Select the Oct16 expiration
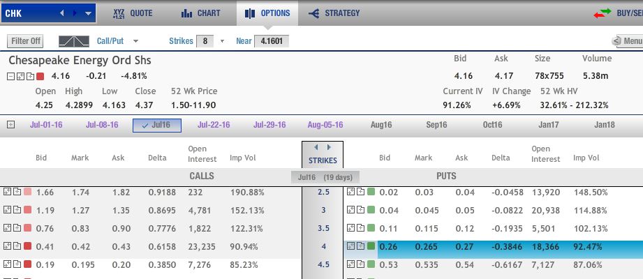 (x=492, y=125)
